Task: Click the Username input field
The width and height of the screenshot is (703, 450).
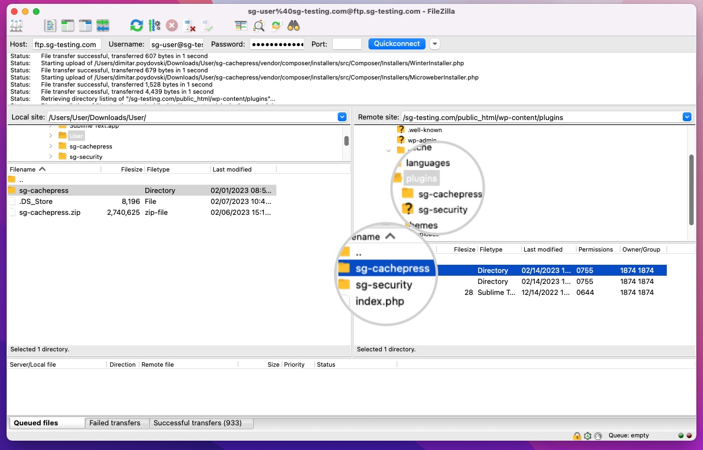Action: (x=176, y=44)
